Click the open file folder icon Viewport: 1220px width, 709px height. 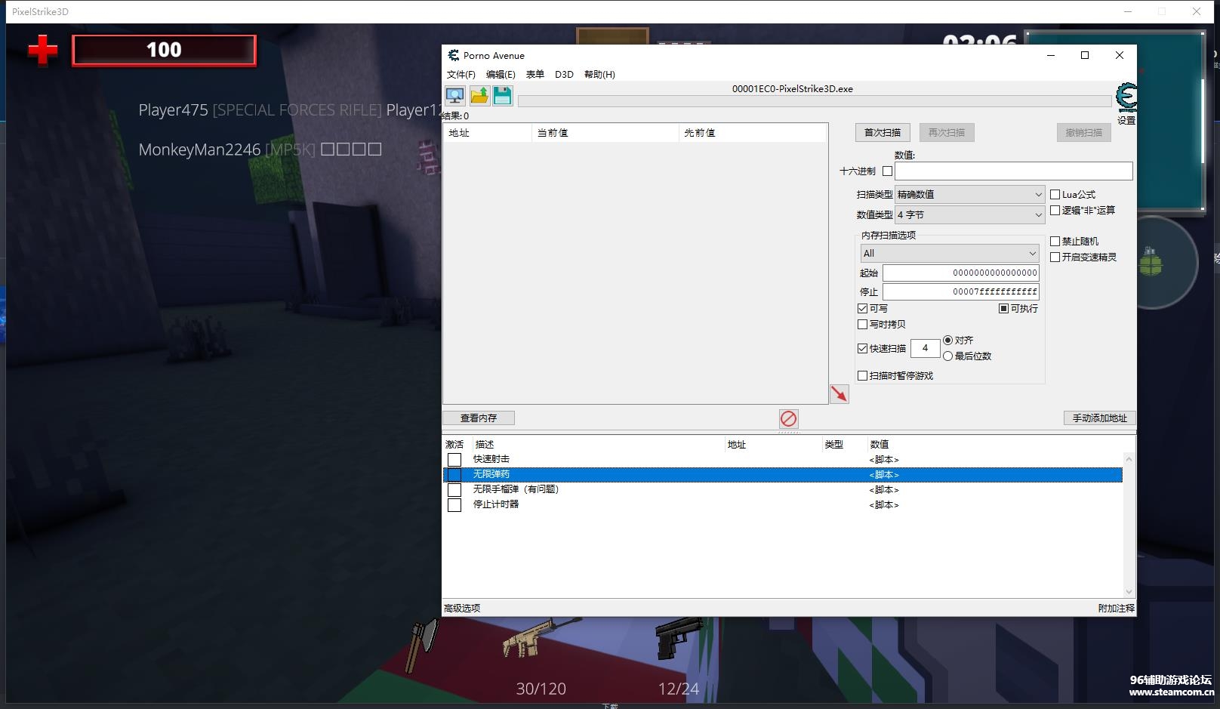(479, 96)
